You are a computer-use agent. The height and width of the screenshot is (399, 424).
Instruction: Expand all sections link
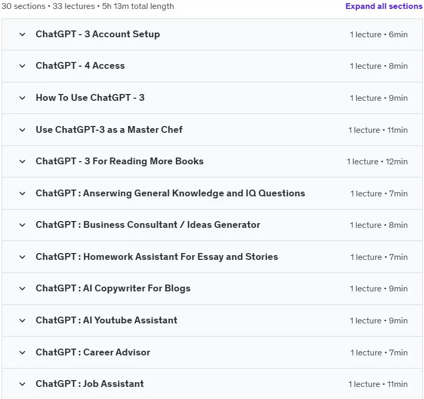click(x=384, y=6)
